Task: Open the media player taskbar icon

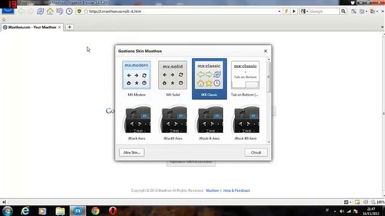Action: point(42,211)
